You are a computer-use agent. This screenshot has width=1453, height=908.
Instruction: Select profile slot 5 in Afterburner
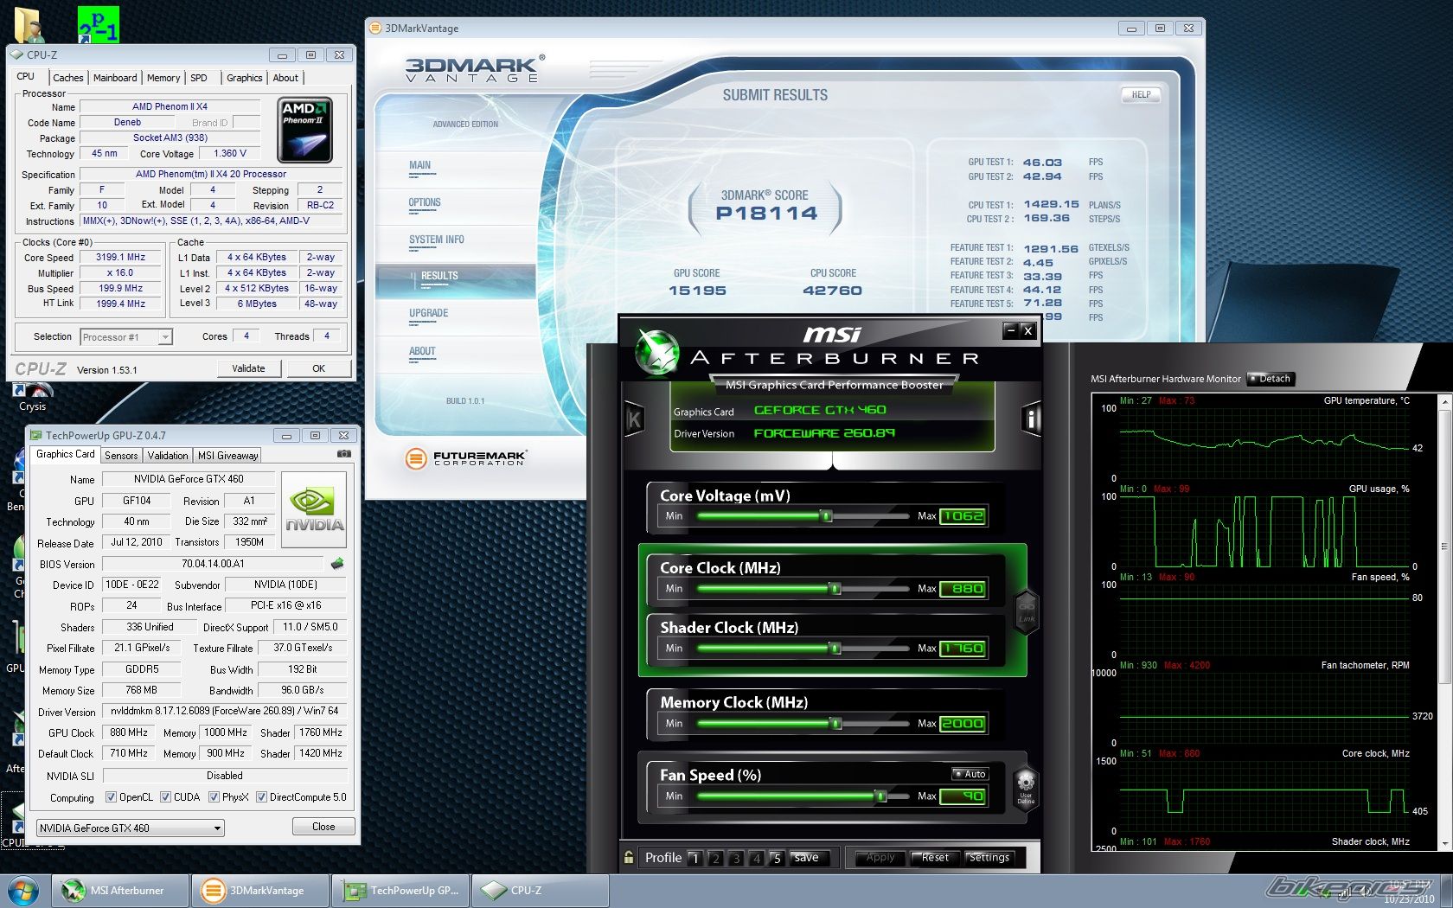click(x=777, y=858)
